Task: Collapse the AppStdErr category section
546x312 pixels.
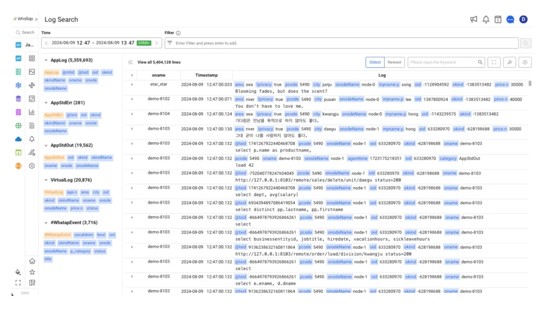Action: click(46, 103)
